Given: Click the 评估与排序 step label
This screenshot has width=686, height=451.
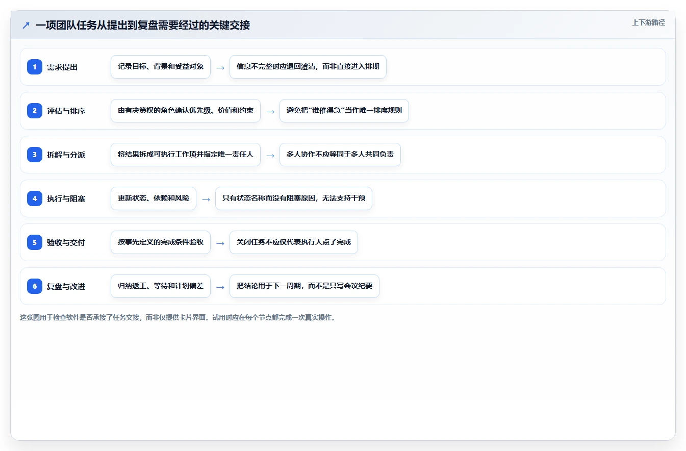Looking at the screenshot, I should pos(66,111).
